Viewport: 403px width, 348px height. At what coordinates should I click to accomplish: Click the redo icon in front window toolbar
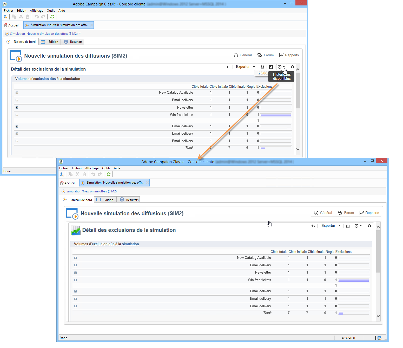[x=100, y=174]
